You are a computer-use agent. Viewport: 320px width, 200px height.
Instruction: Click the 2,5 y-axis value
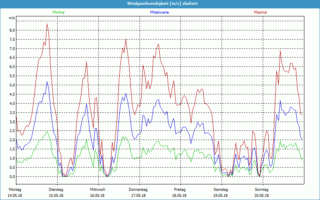pos(12,131)
